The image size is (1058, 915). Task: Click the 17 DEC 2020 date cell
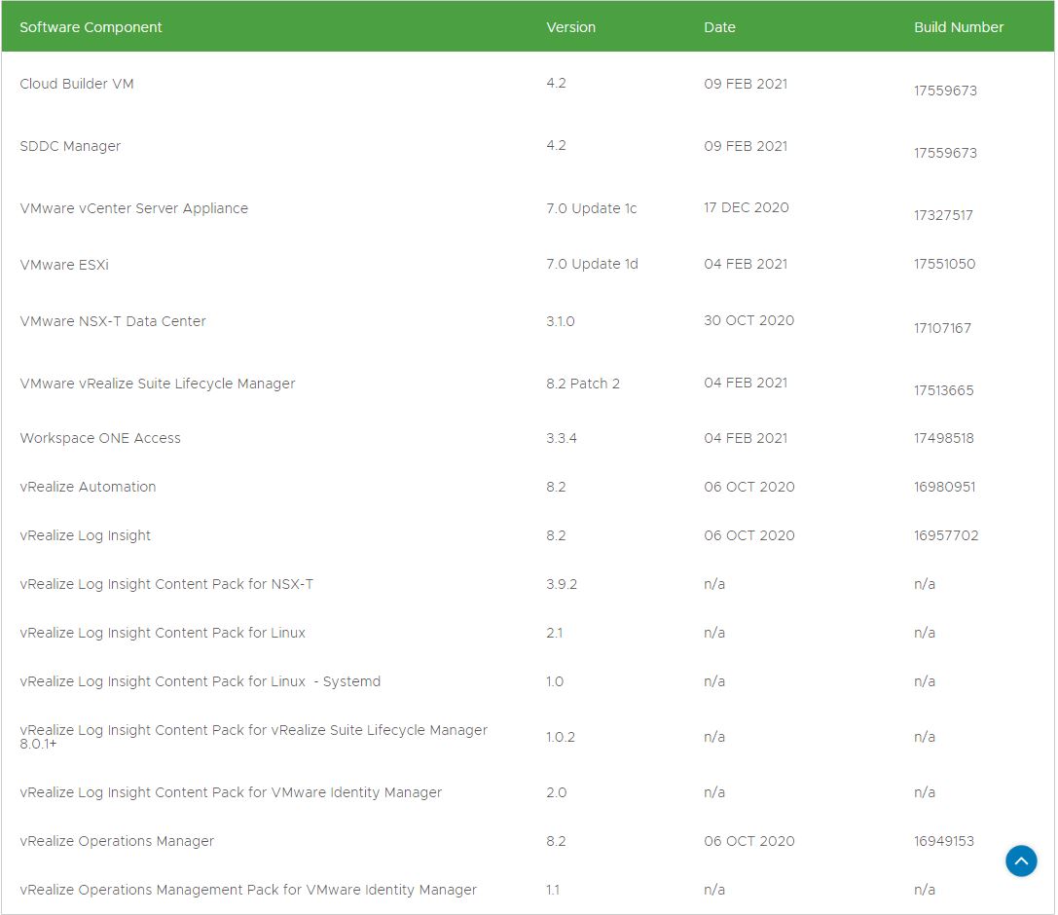coord(746,207)
